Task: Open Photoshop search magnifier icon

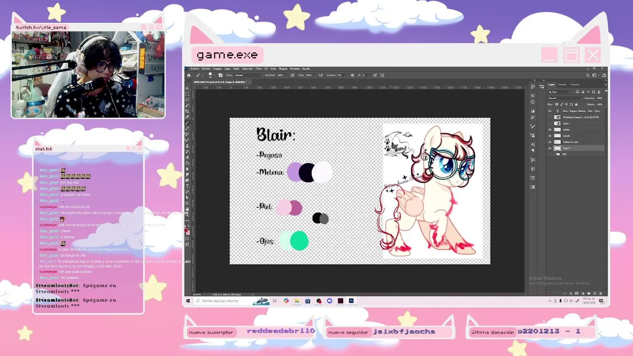Action: 588,75
